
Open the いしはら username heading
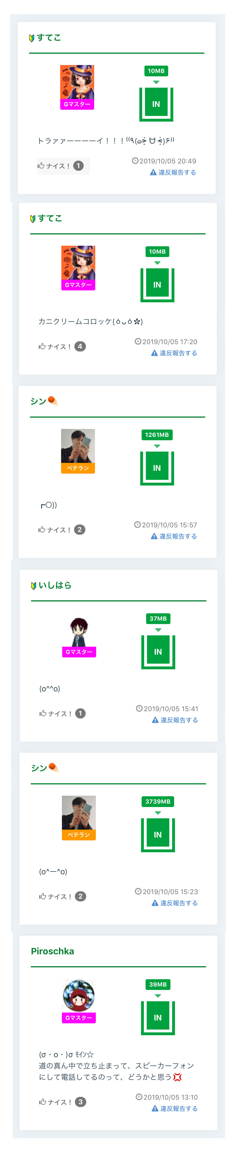55,585
